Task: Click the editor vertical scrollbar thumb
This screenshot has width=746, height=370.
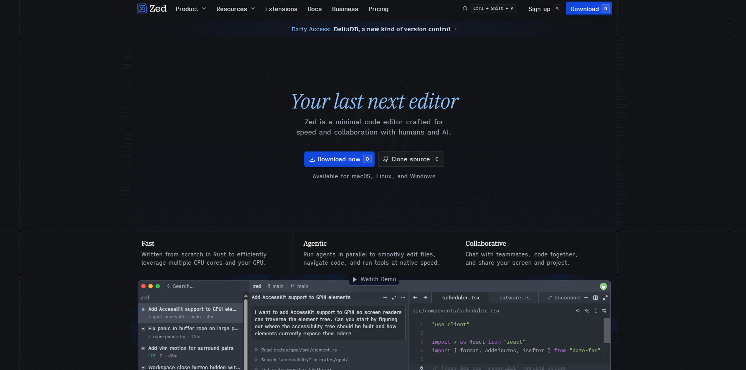Action: (x=607, y=331)
